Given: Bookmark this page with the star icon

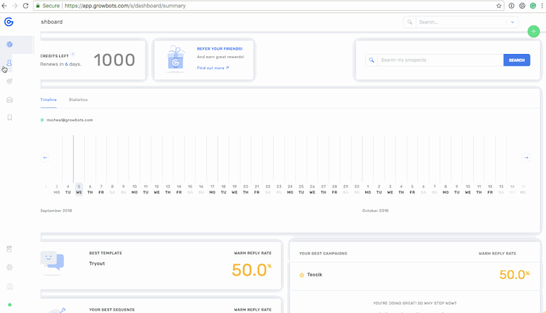Looking at the screenshot, I should [499, 6].
